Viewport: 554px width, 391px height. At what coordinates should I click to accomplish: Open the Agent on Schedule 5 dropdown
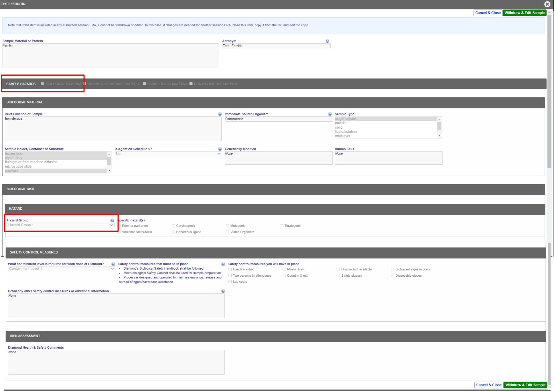click(x=168, y=154)
